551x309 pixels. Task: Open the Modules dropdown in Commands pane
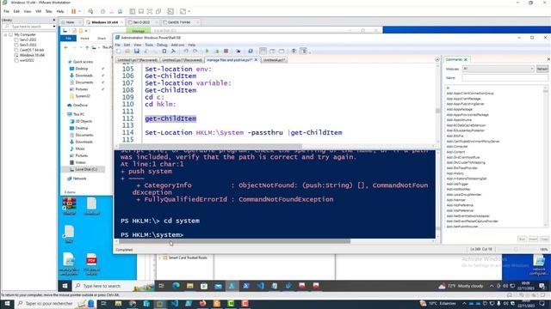pyautogui.click(x=498, y=69)
